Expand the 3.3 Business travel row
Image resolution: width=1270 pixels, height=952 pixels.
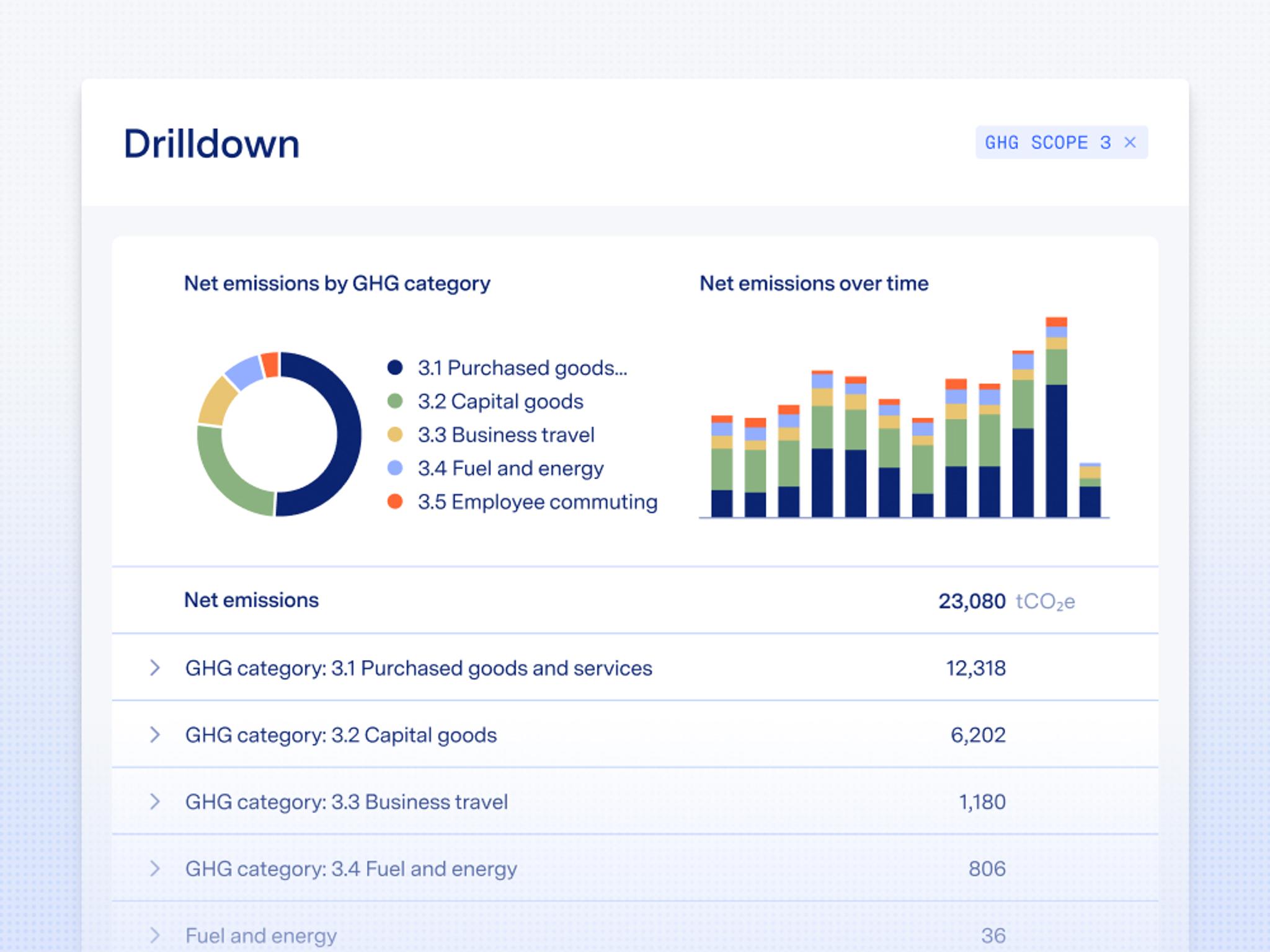(x=155, y=802)
